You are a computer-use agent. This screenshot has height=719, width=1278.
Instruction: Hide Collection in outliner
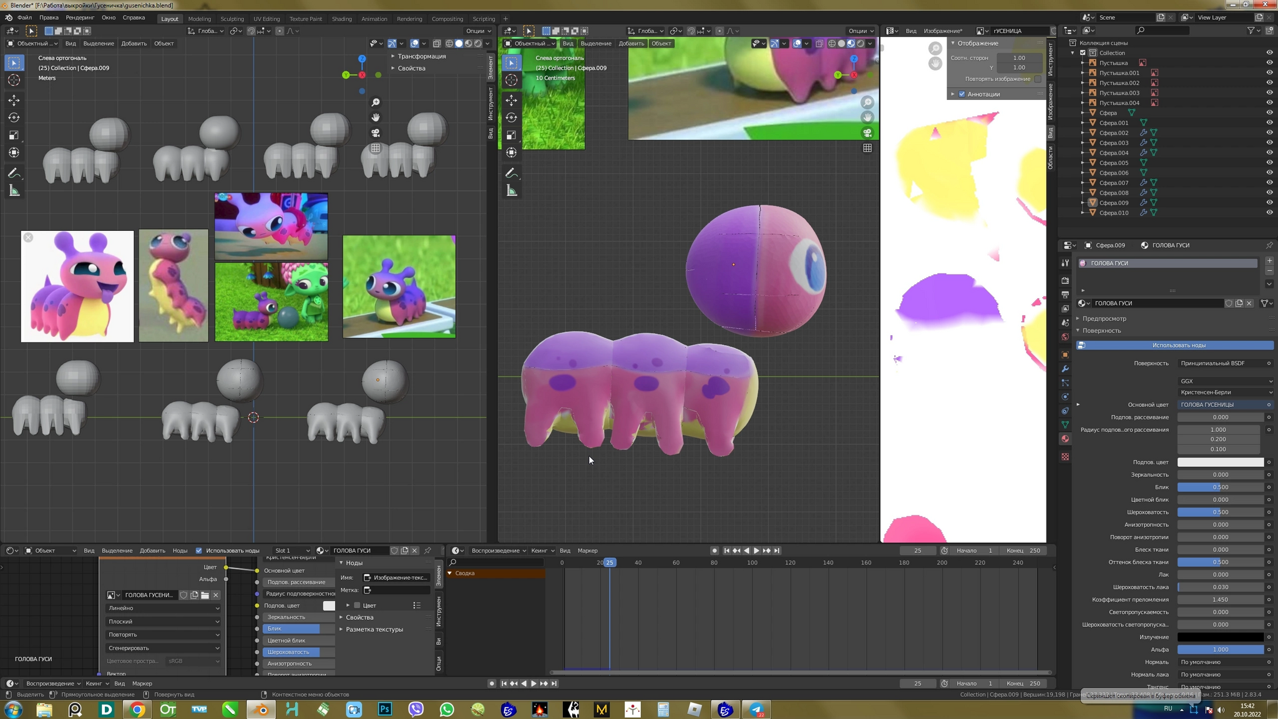click(1269, 53)
